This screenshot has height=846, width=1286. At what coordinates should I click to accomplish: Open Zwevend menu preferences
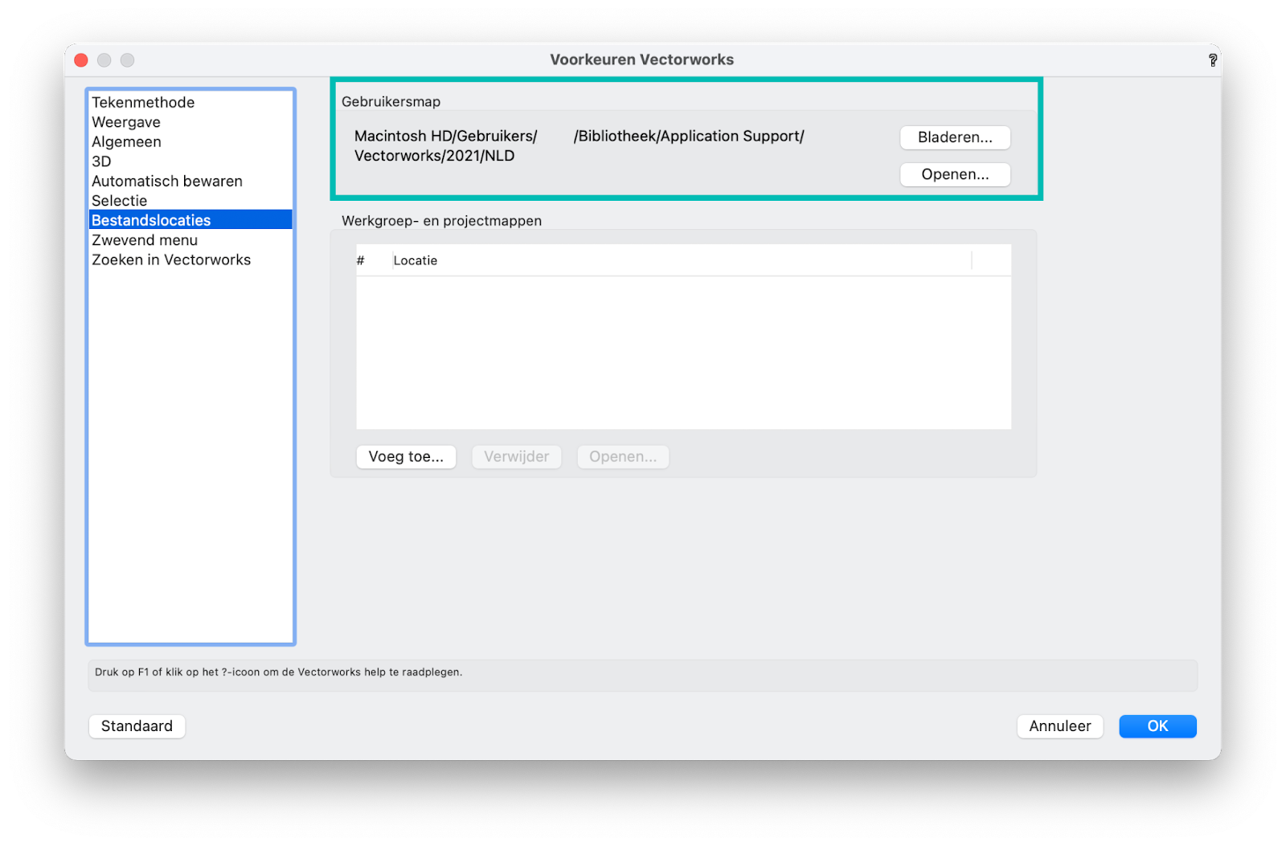[x=190, y=239]
